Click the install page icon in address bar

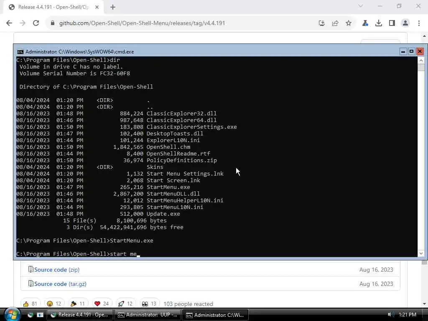pyautogui.click(x=322, y=23)
